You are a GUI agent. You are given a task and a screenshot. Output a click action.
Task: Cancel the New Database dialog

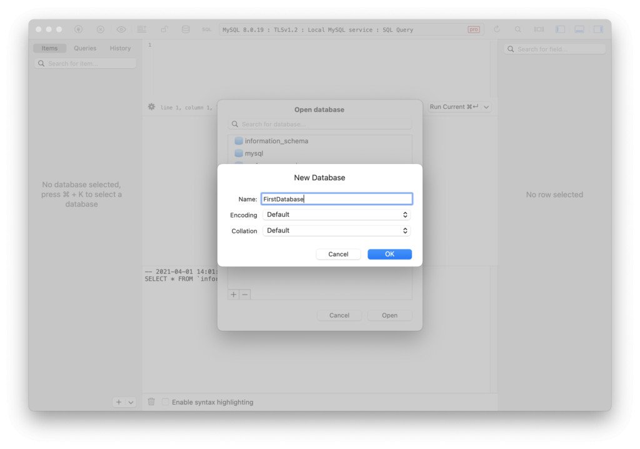click(338, 254)
